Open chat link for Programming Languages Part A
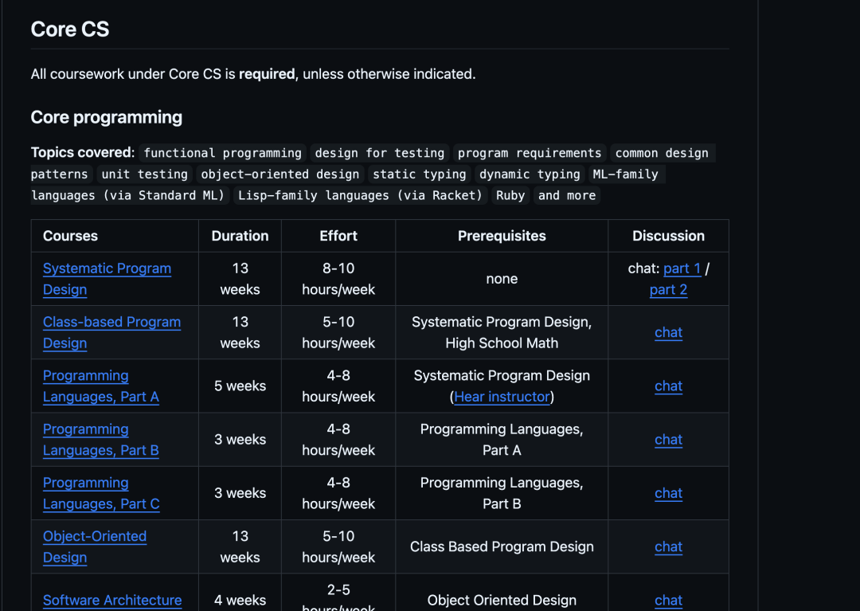This screenshot has height=611, width=860. coord(669,386)
